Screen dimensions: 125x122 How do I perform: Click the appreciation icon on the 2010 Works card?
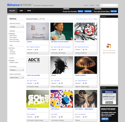83,117
